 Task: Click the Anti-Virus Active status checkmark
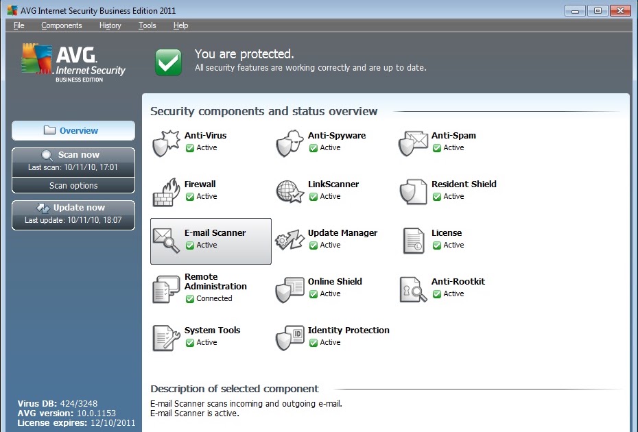(189, 148)
